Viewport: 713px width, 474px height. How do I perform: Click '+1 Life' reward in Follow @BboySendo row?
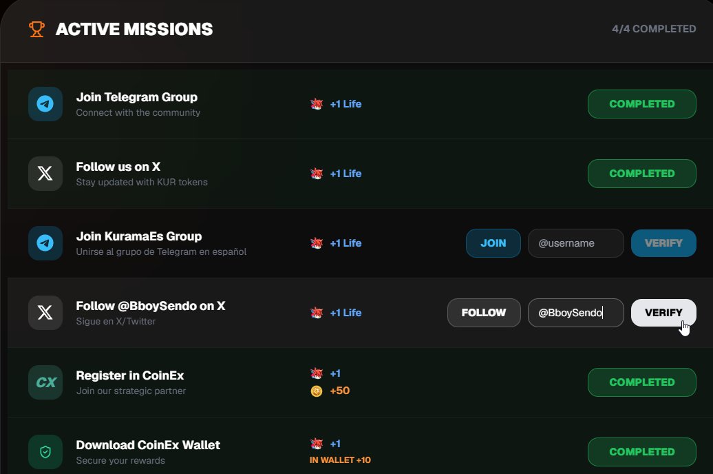pos(345,313)
